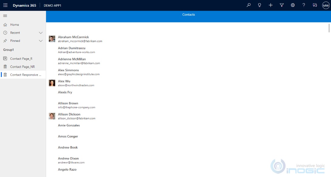Click Alex Wu's profile photo
Image resolution: width=331 pixels, height=177 pixels.
point(52,83)
